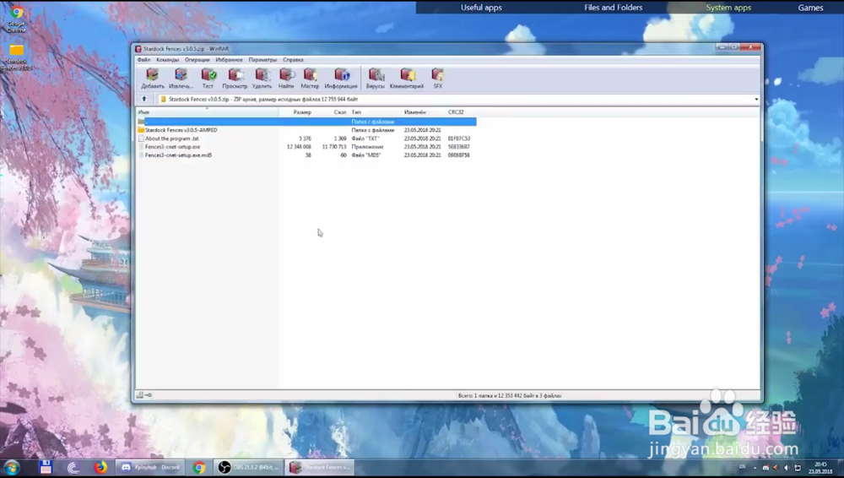Open the Параметры menu
844x478 pixels.
(x=262, y=60)
